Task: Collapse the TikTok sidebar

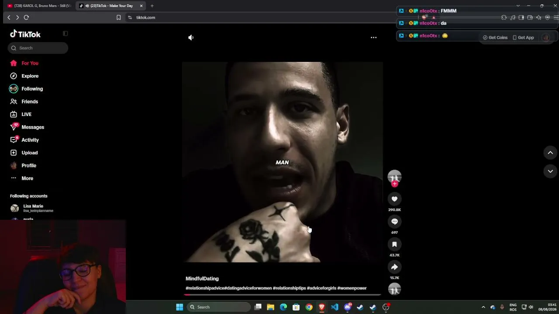Action: click(x=65, y=34)
